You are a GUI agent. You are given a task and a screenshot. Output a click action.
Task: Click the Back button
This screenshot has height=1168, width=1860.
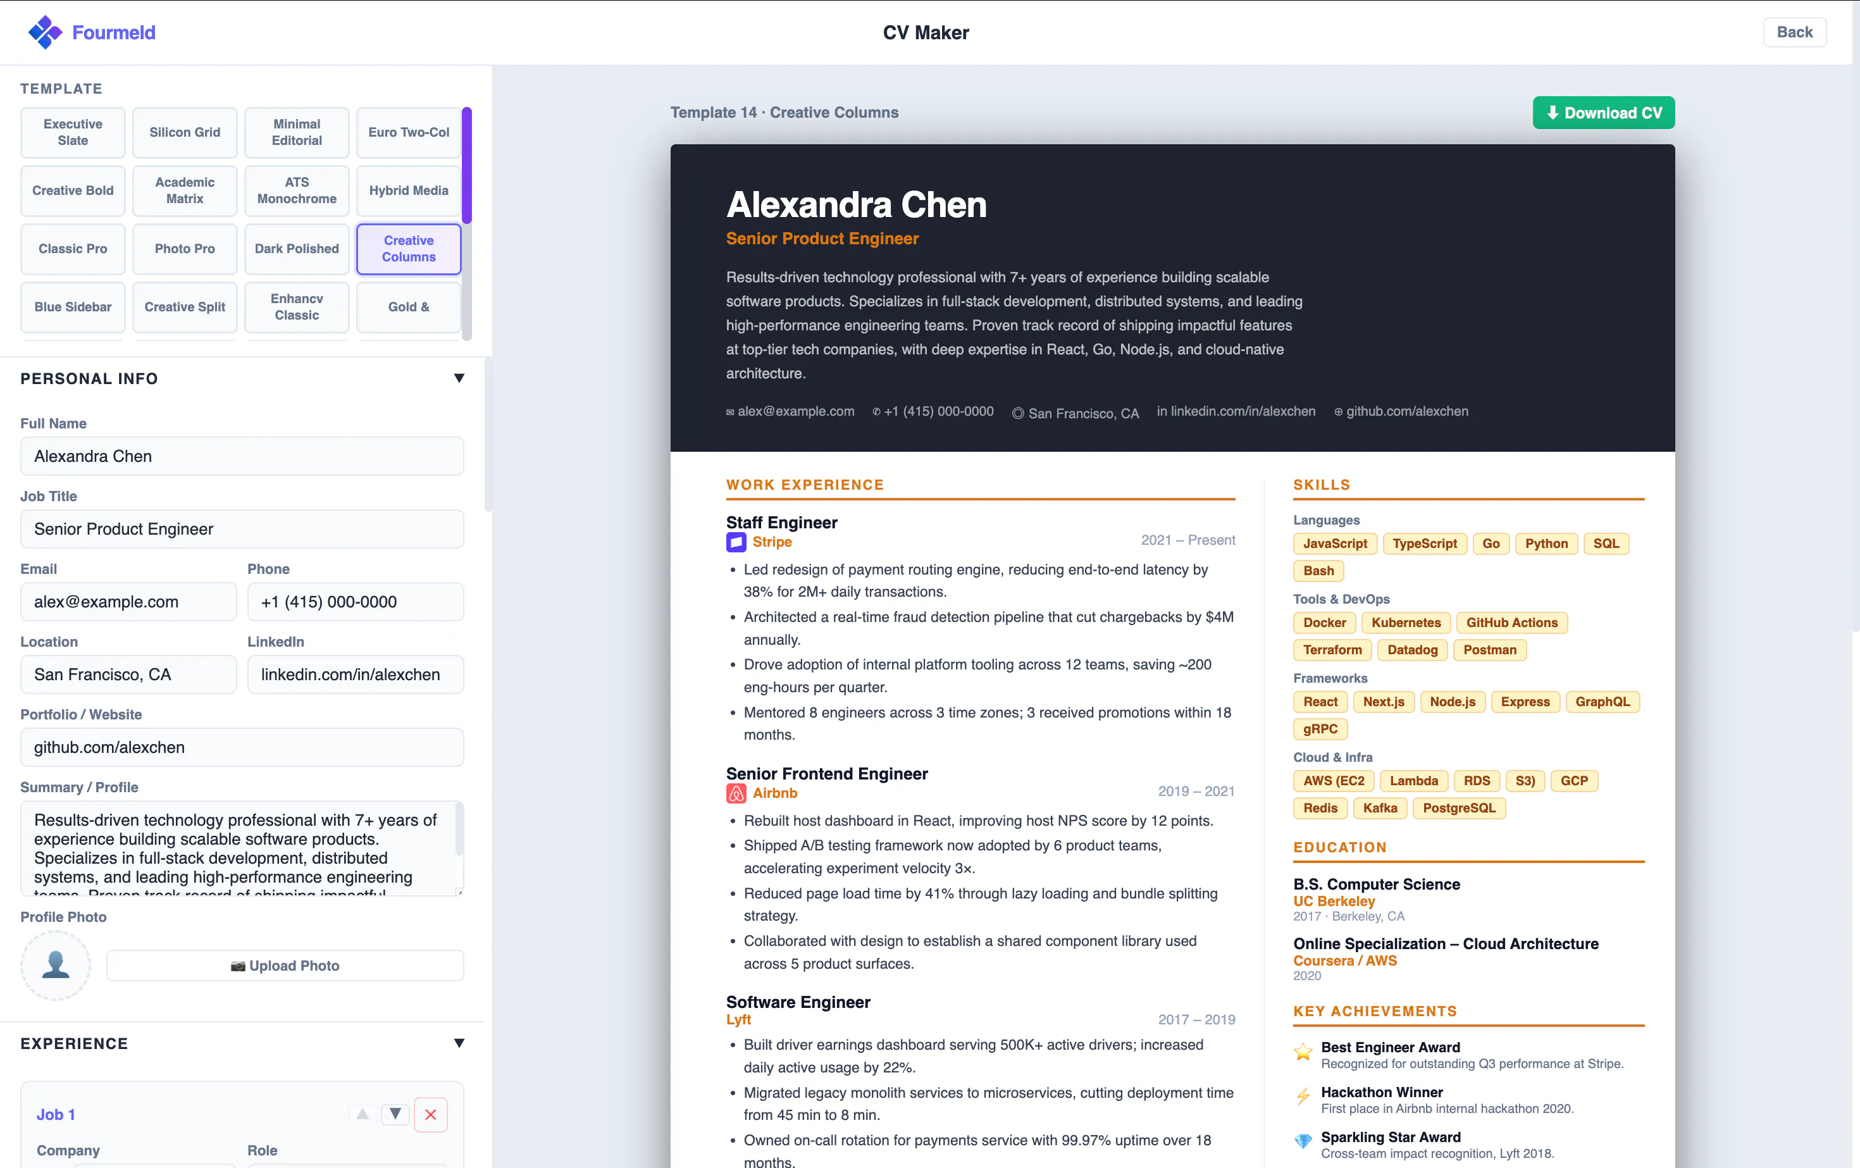click(1794, 32)
